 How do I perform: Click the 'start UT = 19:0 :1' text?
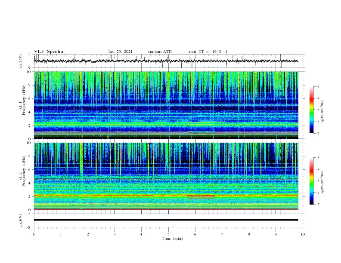(x=208, y=52)
